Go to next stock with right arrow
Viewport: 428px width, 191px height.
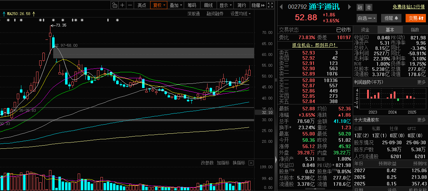tap(349, 7)
